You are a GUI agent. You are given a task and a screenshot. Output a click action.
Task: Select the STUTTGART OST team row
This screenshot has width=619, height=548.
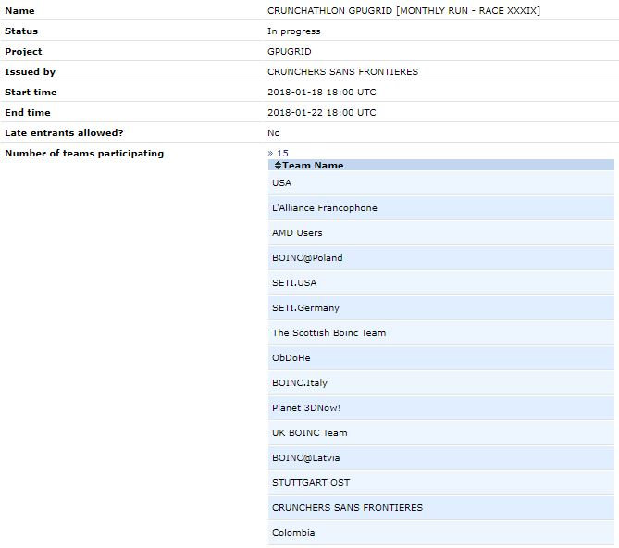coord(441,483)
